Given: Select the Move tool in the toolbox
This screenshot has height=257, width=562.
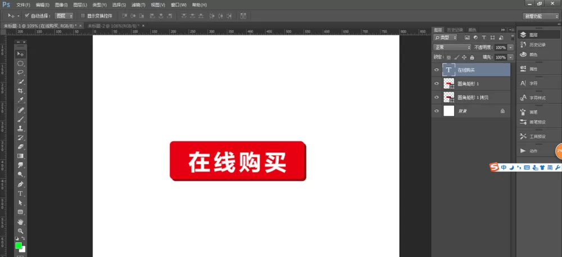Looking at the screenshot, I should 20,54.
